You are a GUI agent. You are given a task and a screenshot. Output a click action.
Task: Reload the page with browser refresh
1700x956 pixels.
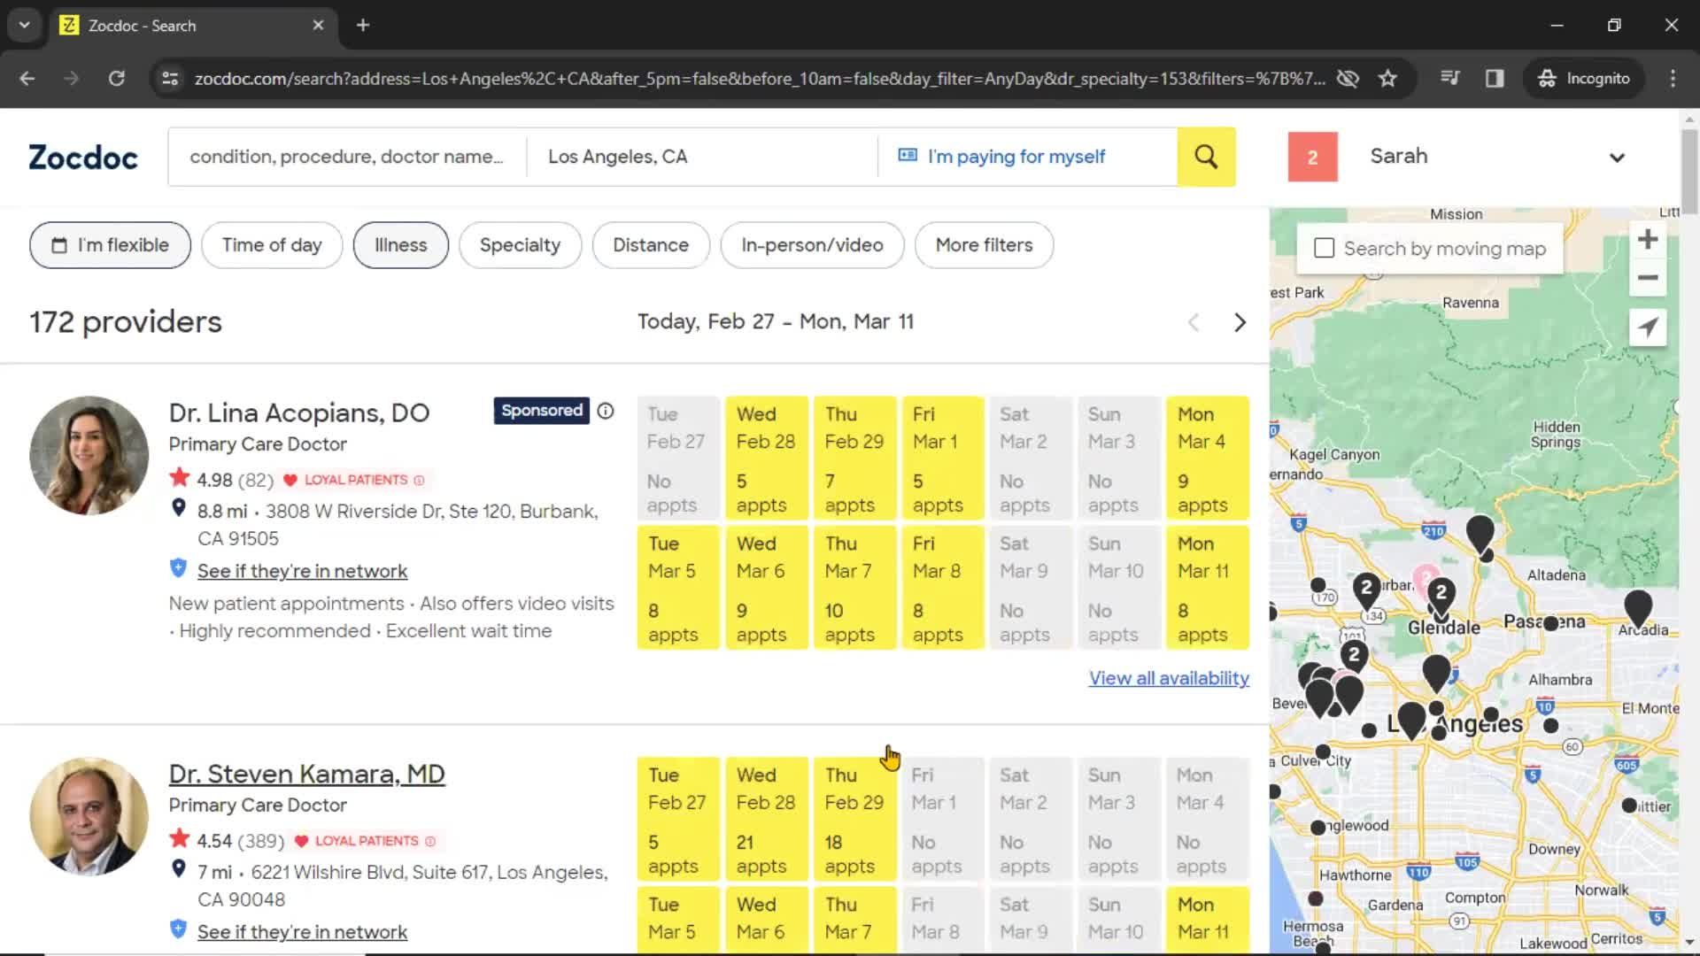coord(116,78)
